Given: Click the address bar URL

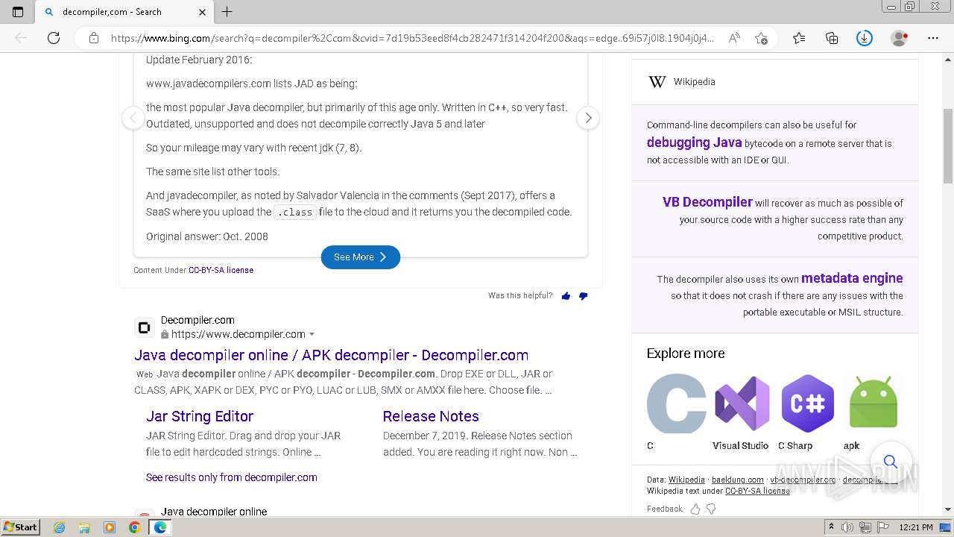Looking at the screenshot, I should point(412,38).
